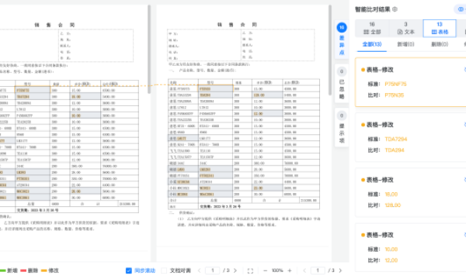Click the info icon beside 智能比对结果

(x=395, y=9)
